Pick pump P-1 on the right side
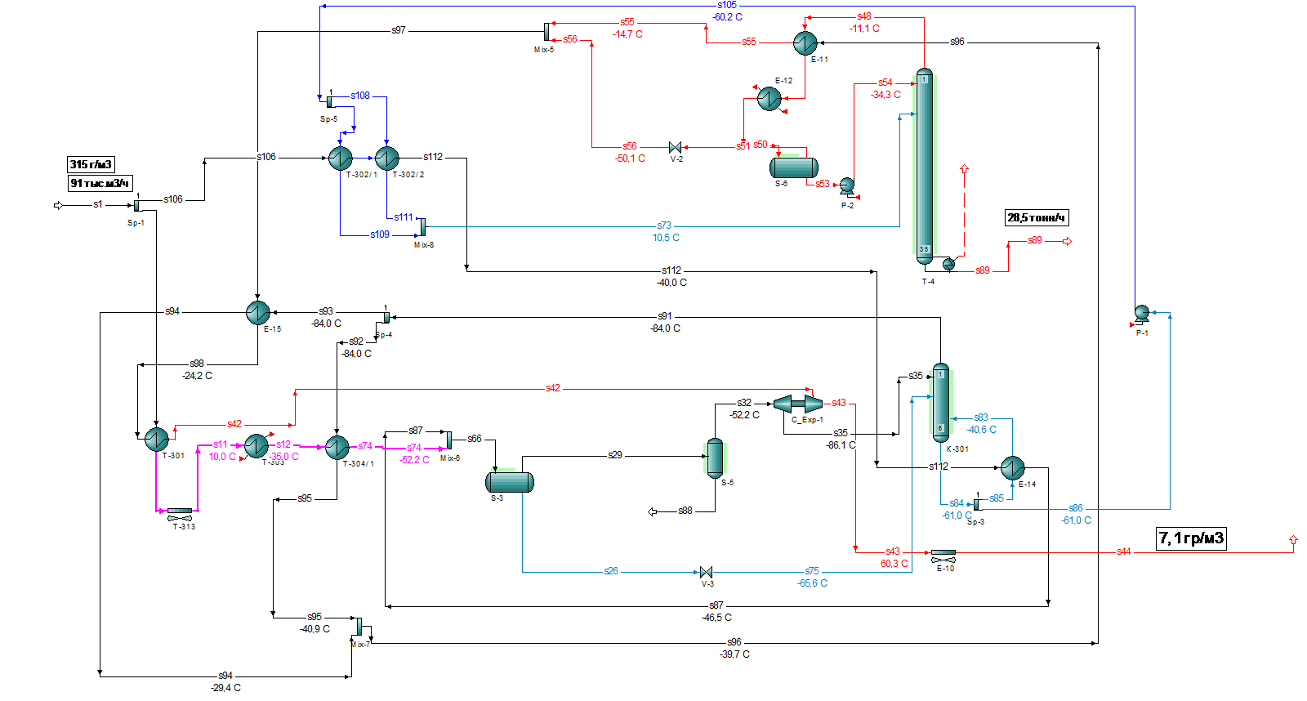Image resolution: width=1307 pixels, height=701 pixels. tap(1142, 313)
